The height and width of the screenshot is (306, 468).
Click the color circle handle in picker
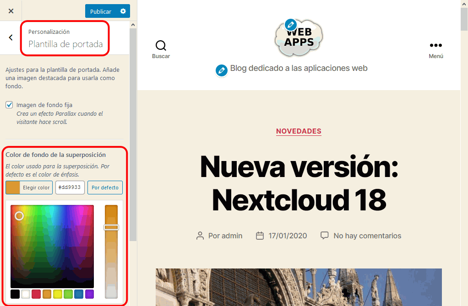19,216
